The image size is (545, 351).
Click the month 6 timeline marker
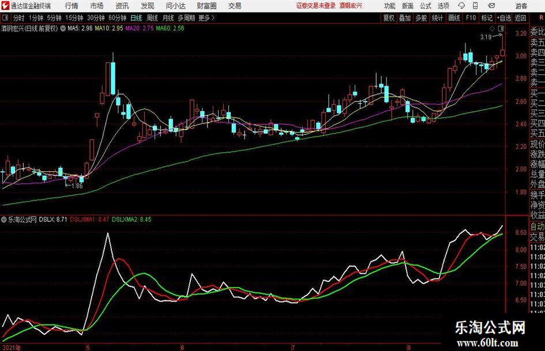(x=182, y=348)
